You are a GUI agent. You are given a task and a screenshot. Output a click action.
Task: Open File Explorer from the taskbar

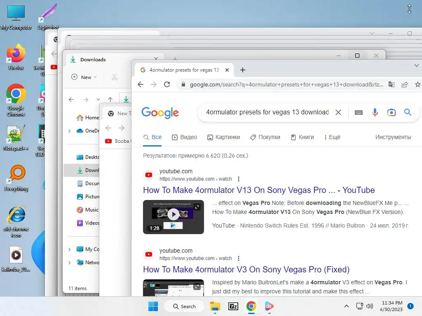click(215, 306)
